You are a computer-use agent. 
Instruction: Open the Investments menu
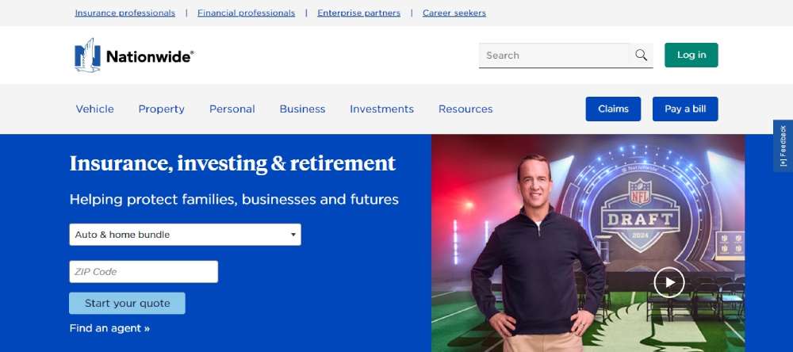pyautogui.click(x=382, y=109)
